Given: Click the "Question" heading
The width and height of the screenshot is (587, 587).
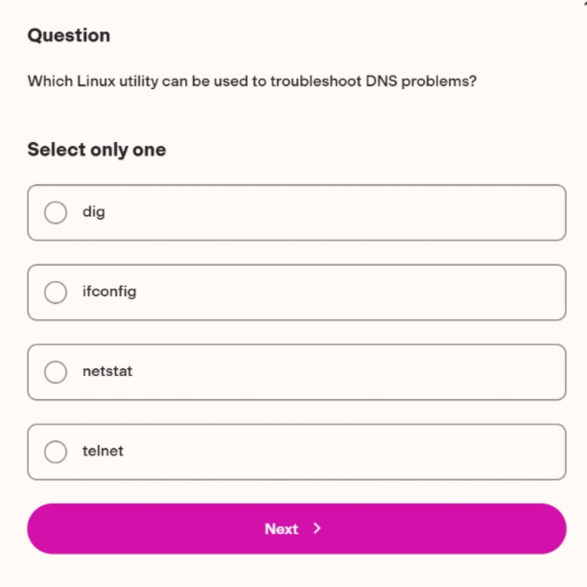Looking at the screenshot, I should pos(69,35).
